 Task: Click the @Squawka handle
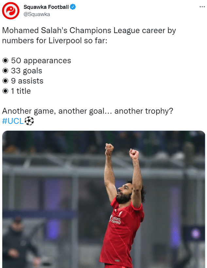click(37, 14)
